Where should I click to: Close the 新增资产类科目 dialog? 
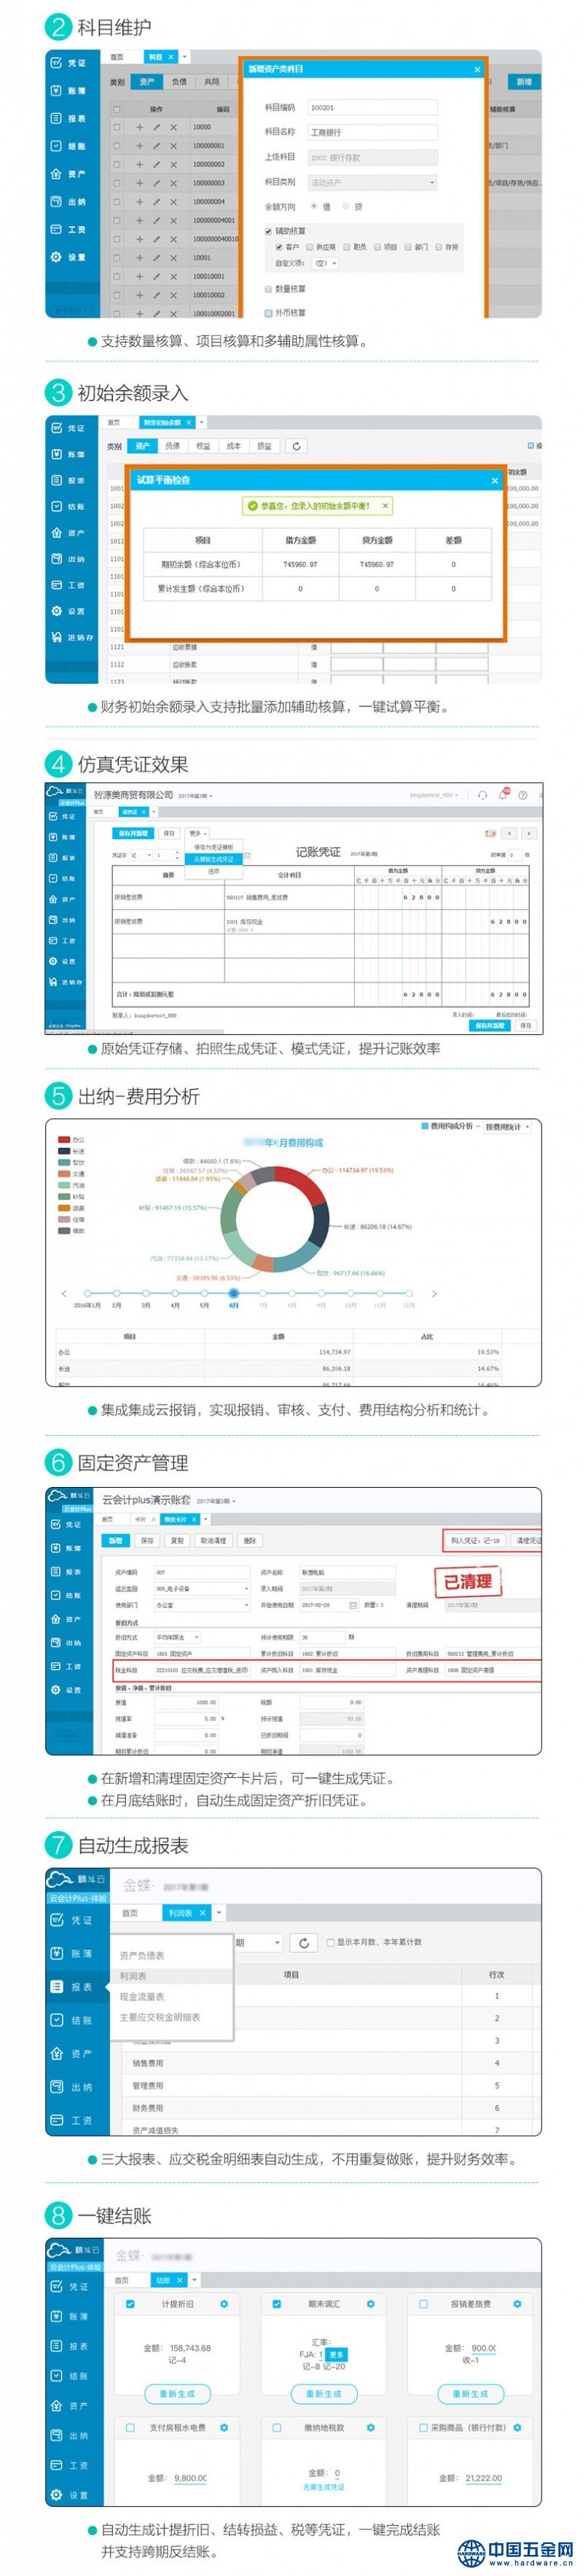pos(477,69)
